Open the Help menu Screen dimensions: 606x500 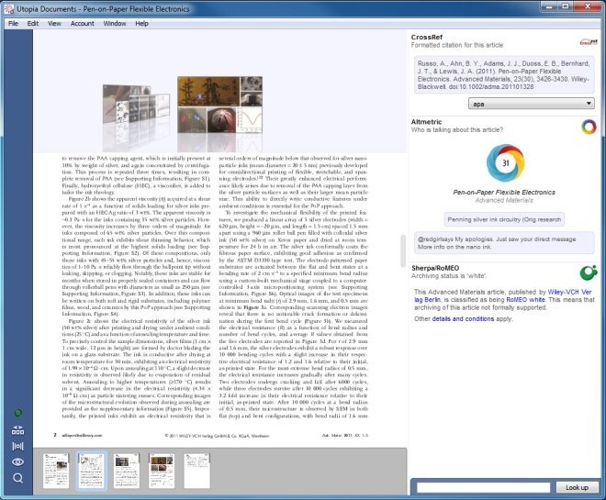point(141,24)
